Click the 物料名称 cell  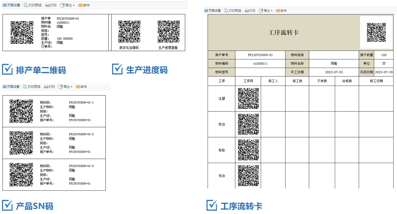[297, 64]
